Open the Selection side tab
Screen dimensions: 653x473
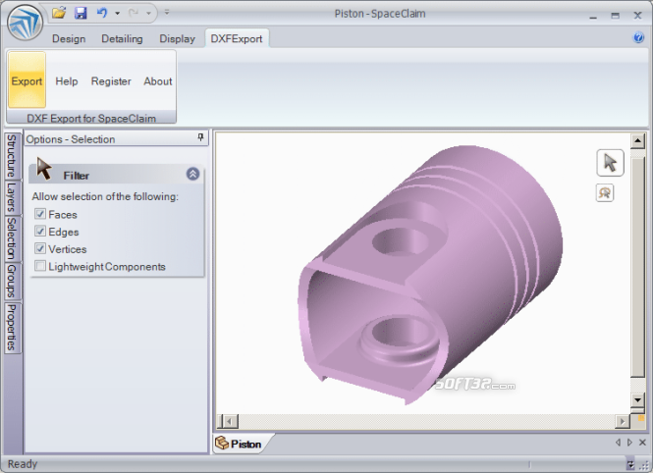pos(12,238)
